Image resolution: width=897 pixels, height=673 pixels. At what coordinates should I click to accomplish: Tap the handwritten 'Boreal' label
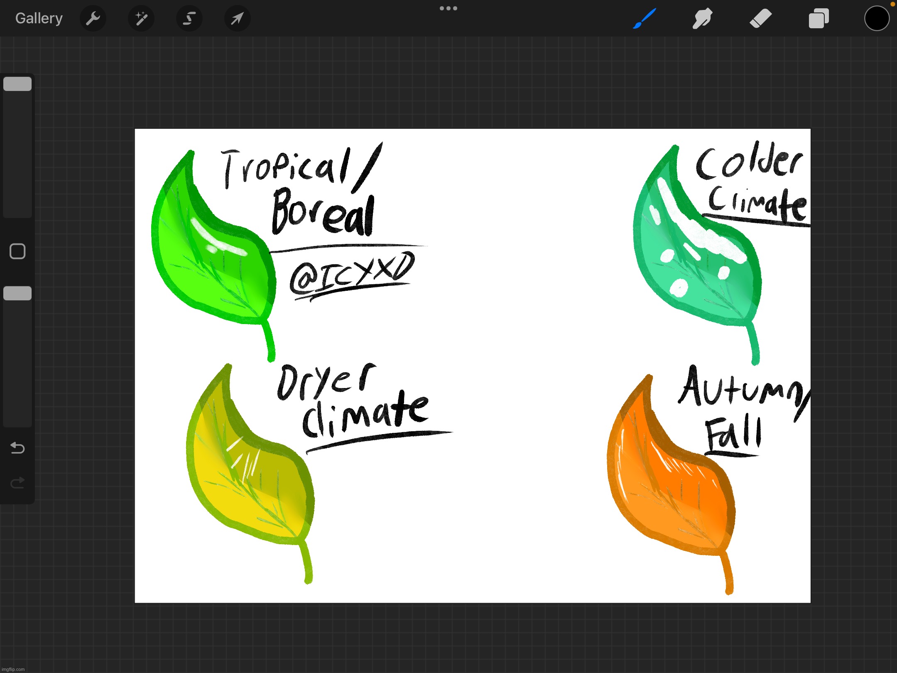click(x=323, y=212)
